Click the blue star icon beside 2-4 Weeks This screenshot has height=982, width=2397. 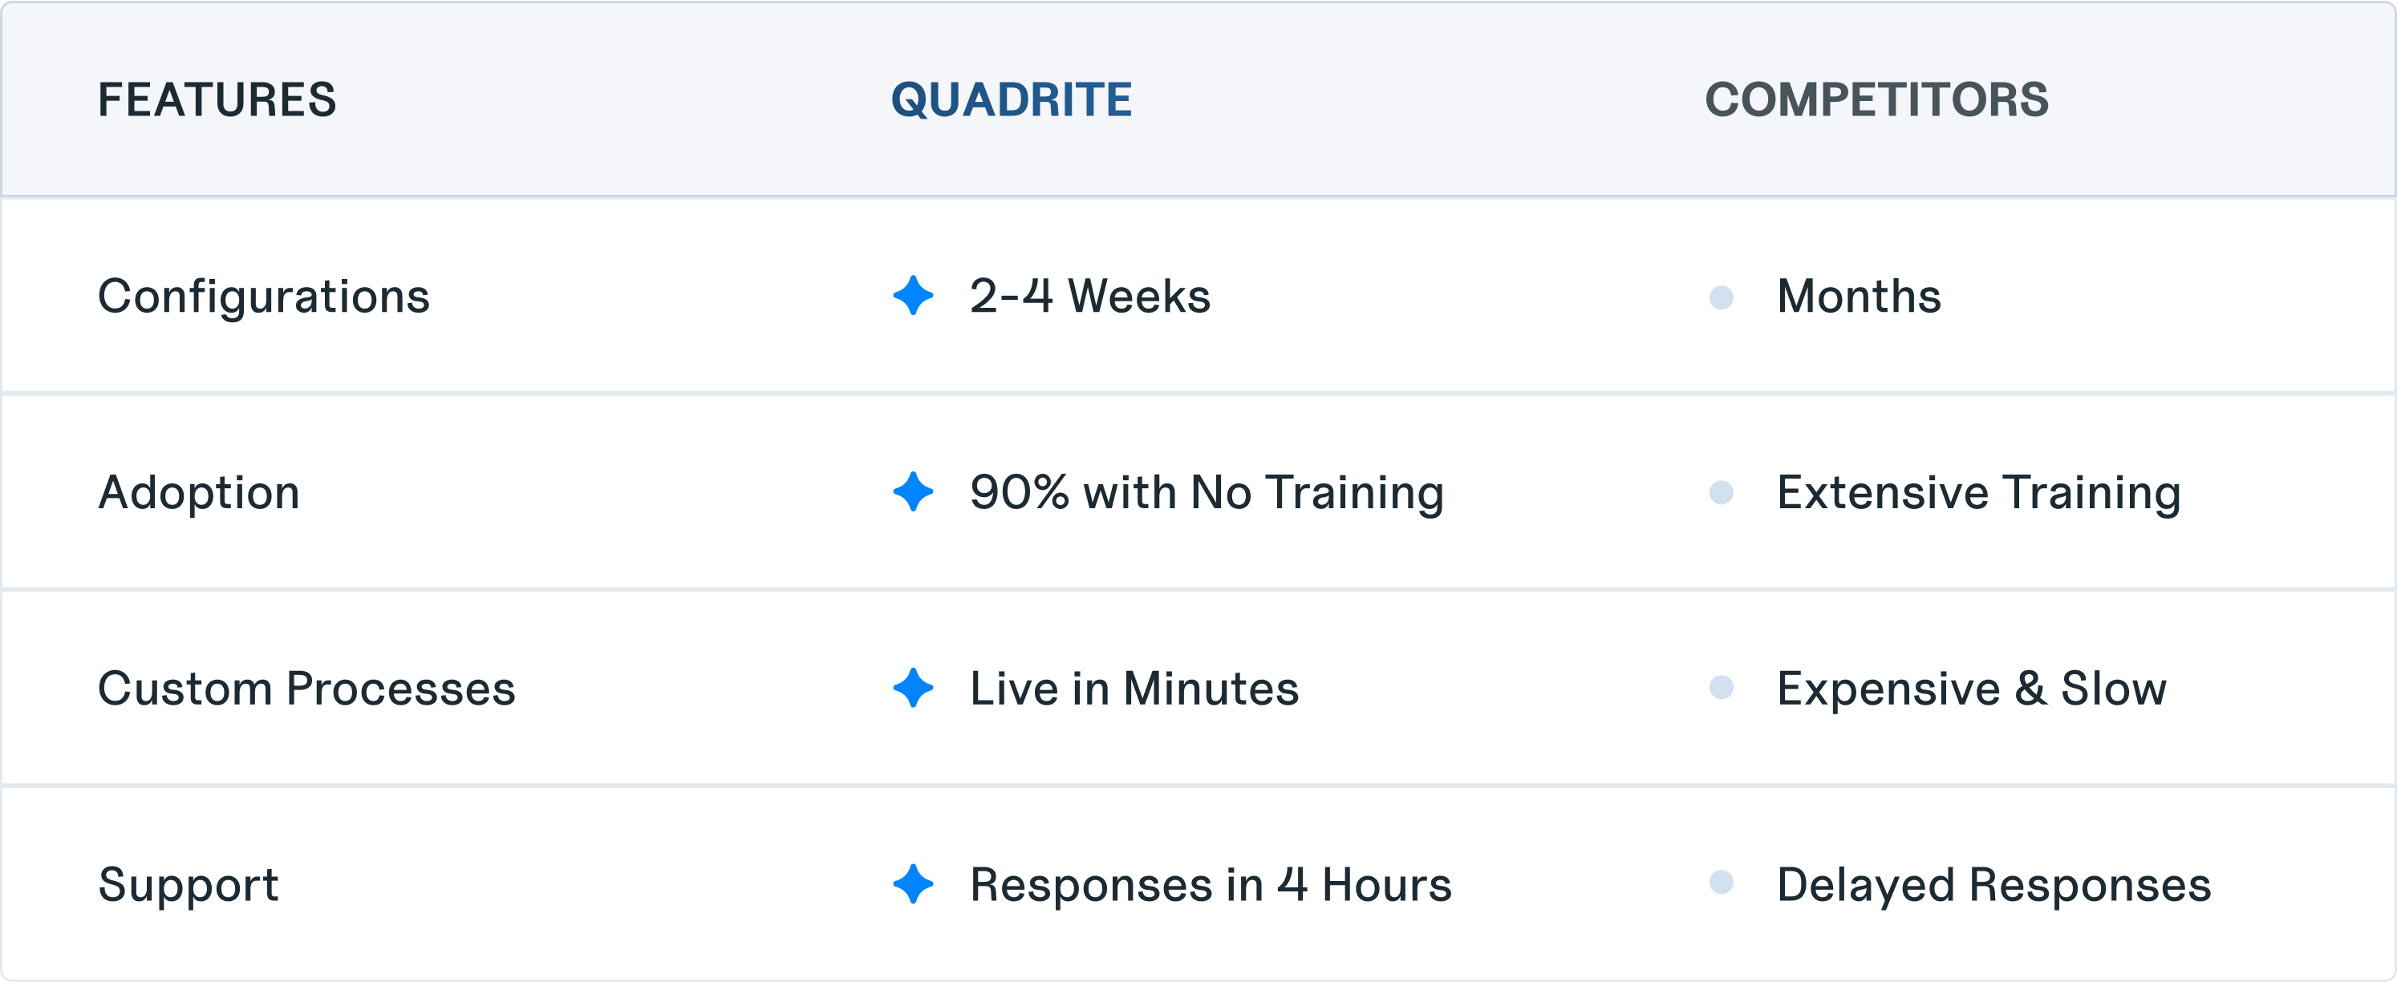[913, 296]
